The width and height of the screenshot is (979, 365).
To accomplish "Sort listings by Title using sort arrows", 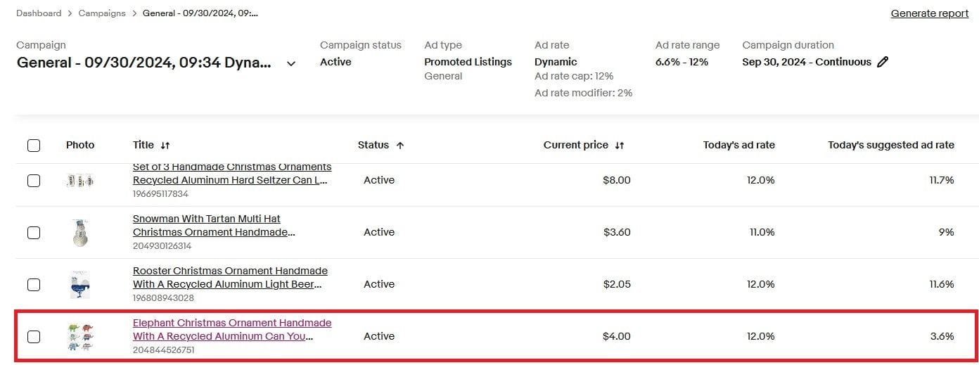I will click(x=165, y=146).
